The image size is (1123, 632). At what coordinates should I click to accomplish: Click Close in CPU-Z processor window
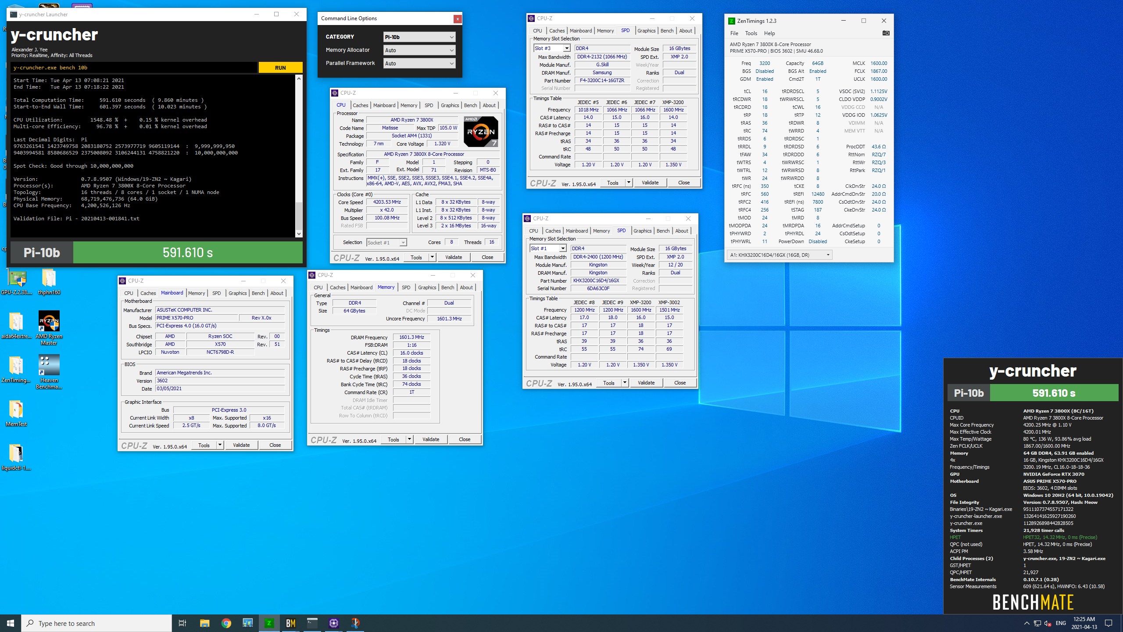pyautogui.click(x=487, y=257)
